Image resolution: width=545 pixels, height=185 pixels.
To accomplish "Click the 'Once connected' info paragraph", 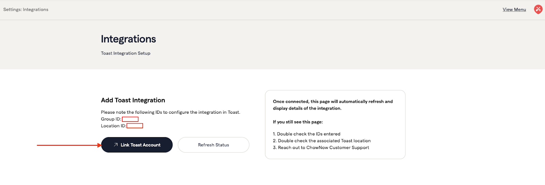I will (x=332, y=105).
